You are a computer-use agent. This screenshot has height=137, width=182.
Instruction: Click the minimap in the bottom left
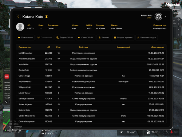[x=6, y=119]
